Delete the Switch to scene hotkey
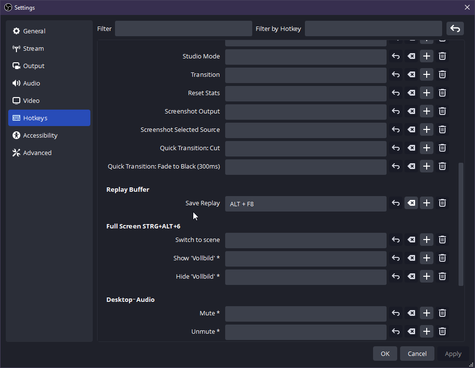This screenshot has height=368, width=475. 442,240
